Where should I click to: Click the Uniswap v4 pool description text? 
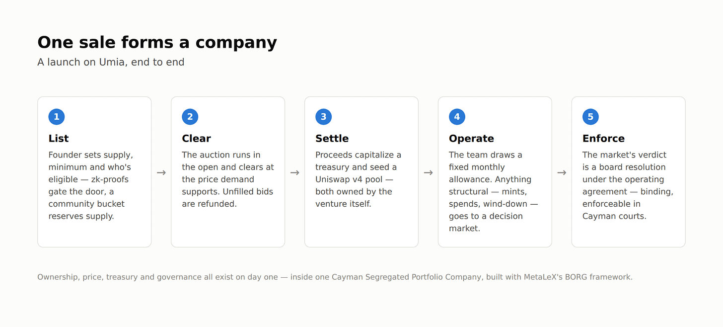[359, 179]
